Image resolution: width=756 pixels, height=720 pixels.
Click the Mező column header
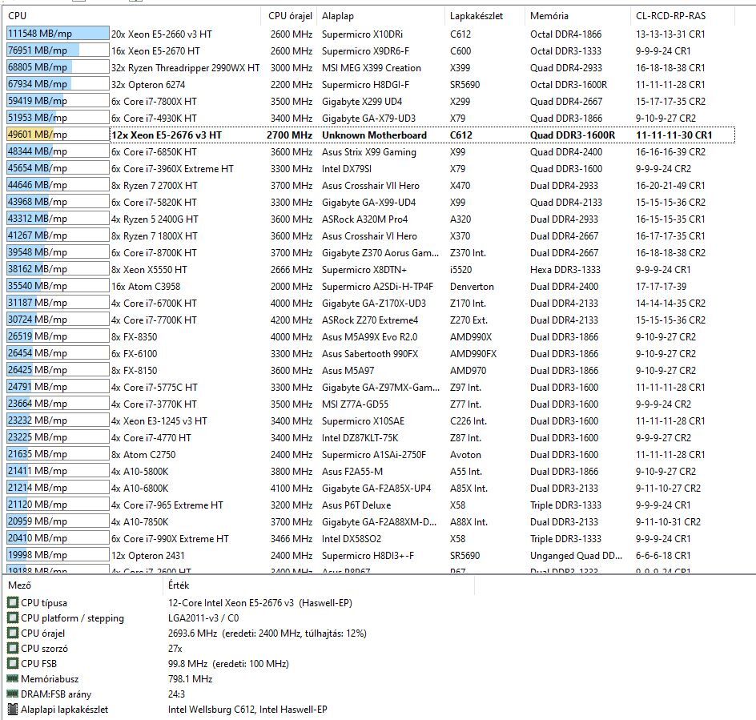[83, 585]
